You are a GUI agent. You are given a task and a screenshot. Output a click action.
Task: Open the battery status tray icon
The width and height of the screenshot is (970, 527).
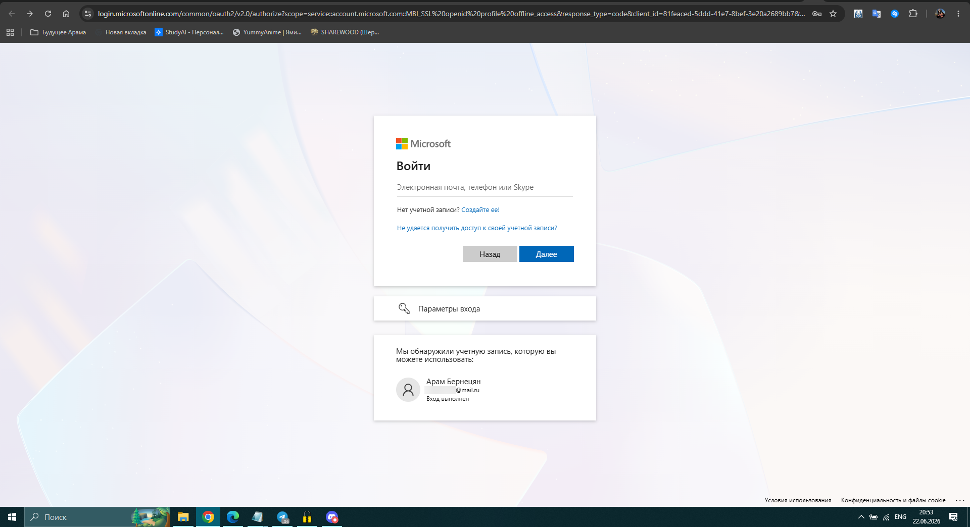(874, 517)
